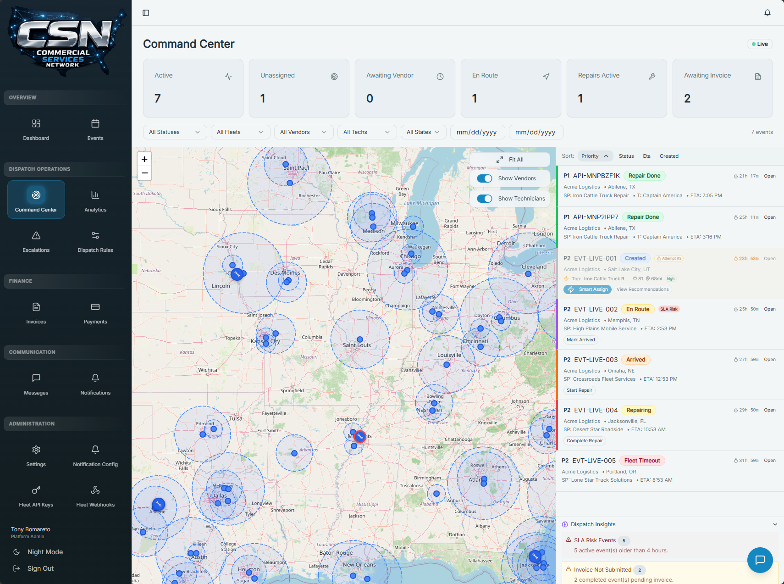Open the All Vendors dropdown
This screenshot has width=784, height=584.
click(x=304, y=132)
